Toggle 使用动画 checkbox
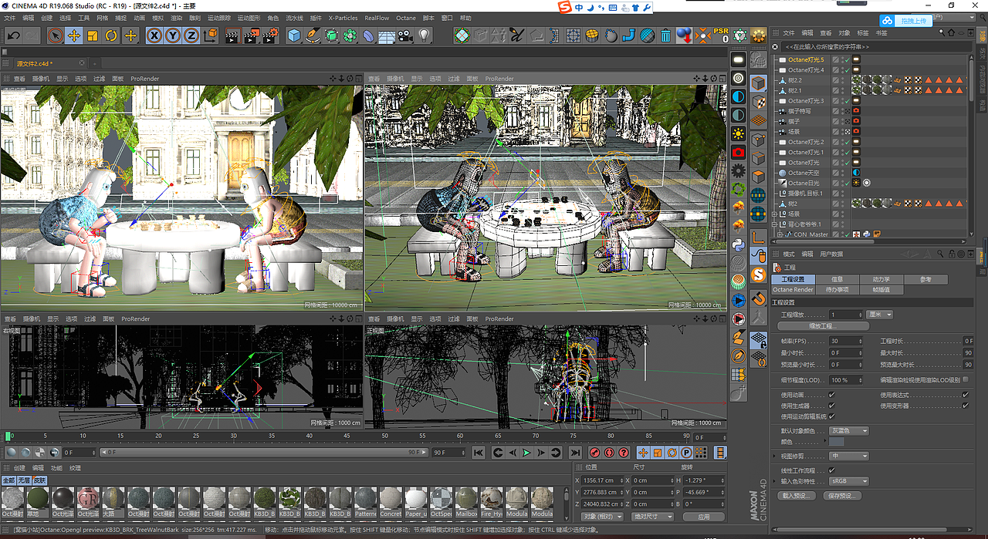 point(831,395)
